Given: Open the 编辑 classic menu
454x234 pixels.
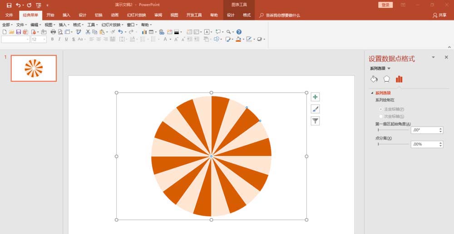Looking at the screenshot, I should [35, 25].
